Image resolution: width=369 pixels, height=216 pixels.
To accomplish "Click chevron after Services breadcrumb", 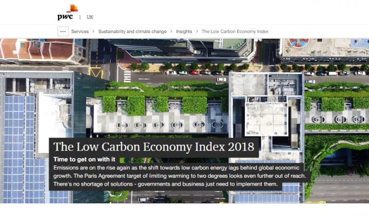I will [93, 31].
